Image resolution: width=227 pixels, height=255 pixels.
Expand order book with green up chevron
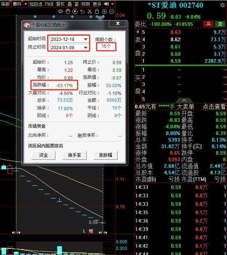(x=184, y=100)
